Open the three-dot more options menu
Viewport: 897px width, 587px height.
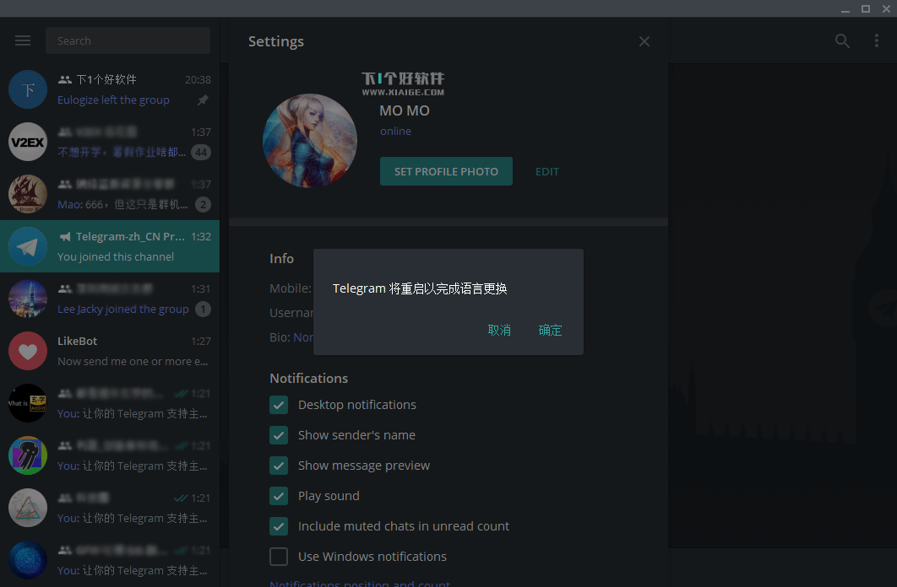point(877,40)
